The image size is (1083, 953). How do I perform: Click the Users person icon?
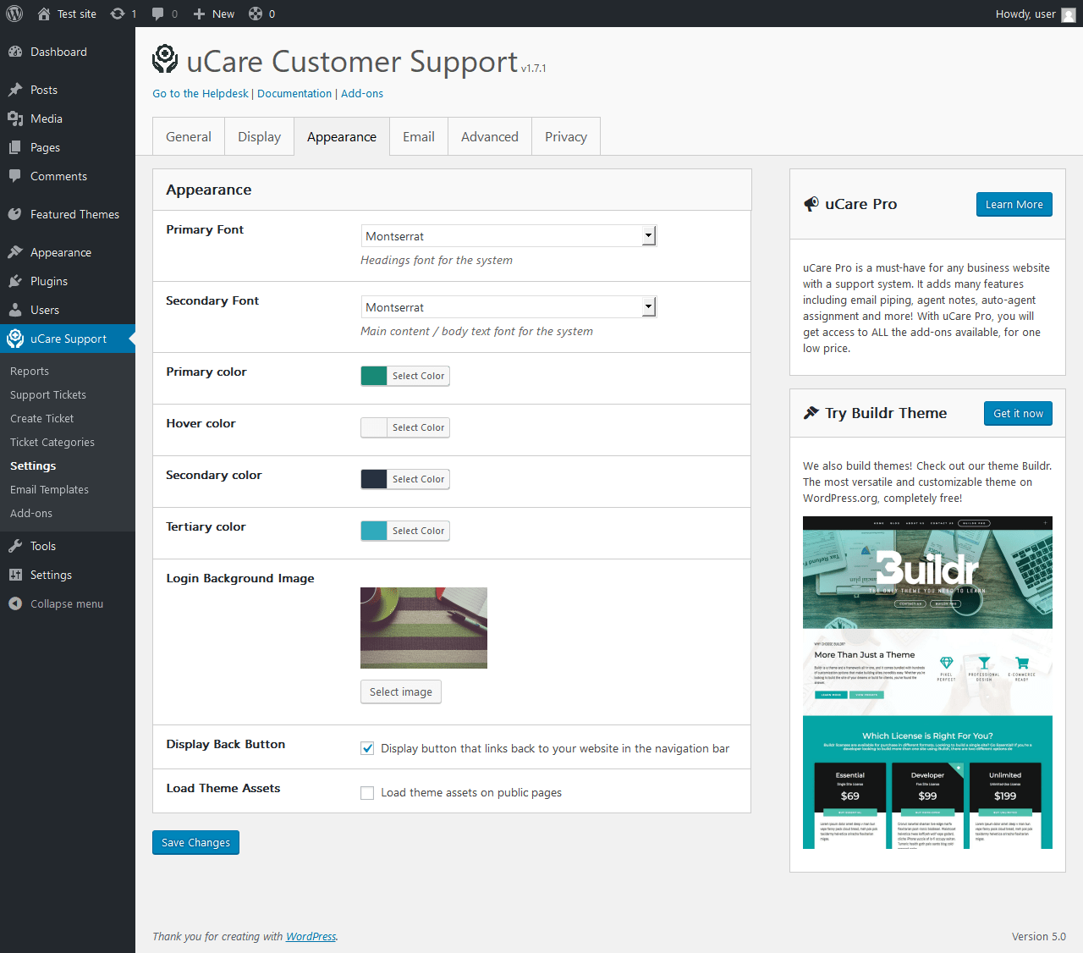point(15,310)
